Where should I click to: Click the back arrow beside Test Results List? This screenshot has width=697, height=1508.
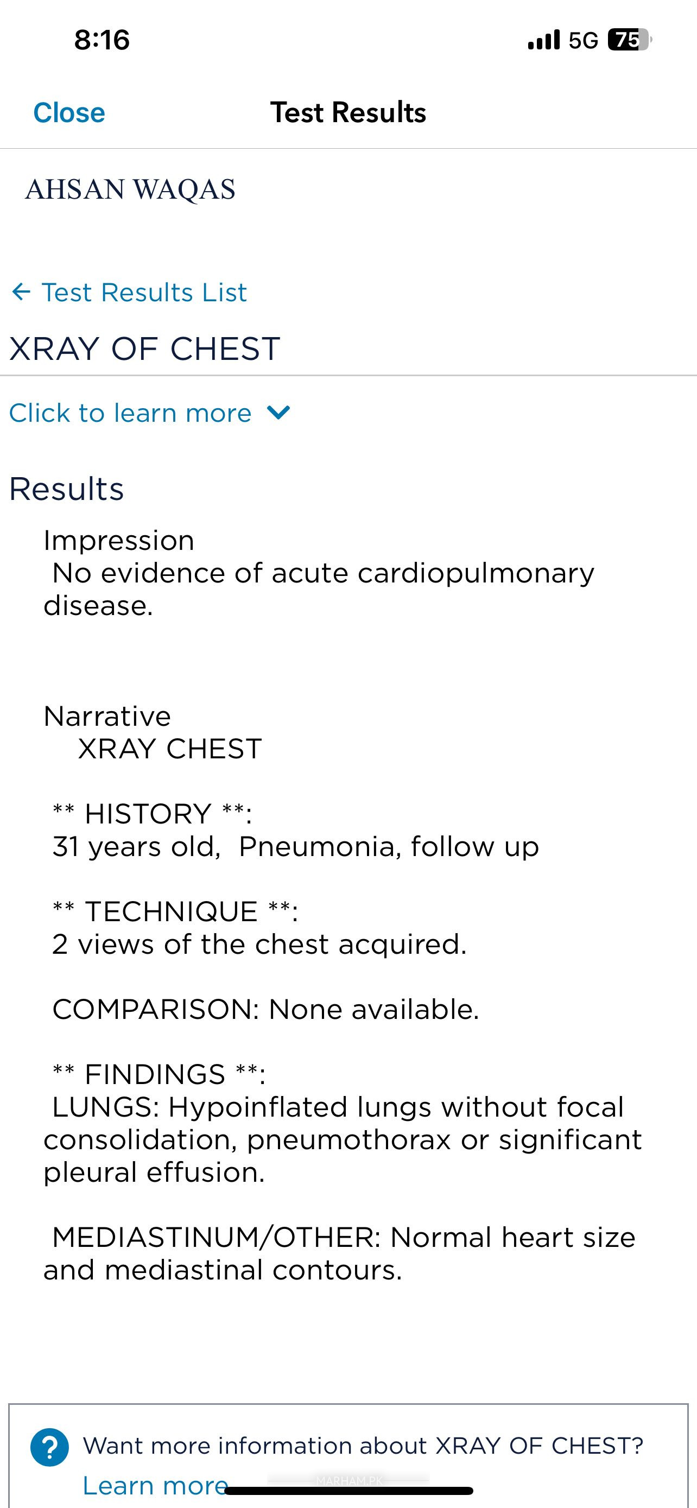pos(21,292)
